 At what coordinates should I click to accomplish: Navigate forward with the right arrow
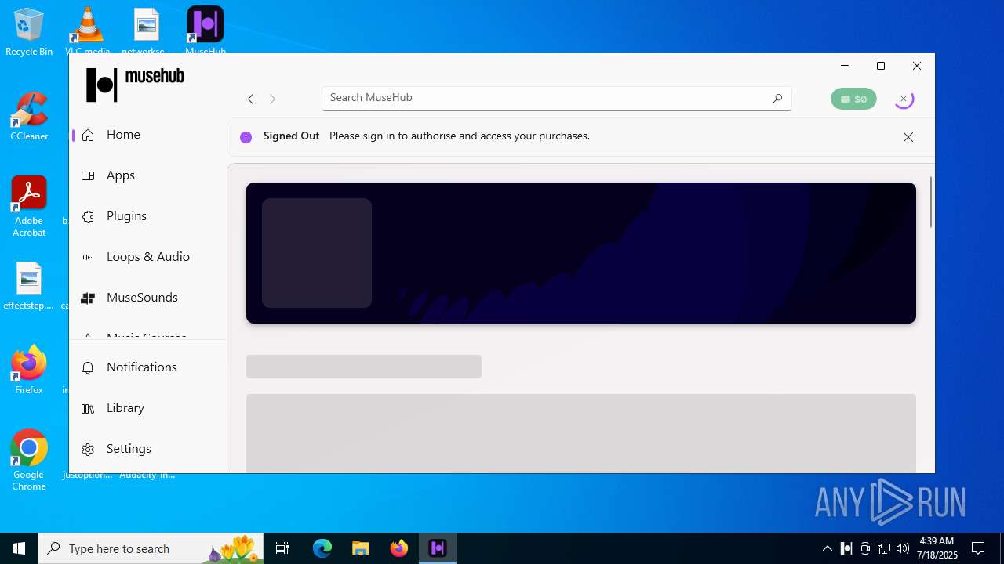pos(272,99)
